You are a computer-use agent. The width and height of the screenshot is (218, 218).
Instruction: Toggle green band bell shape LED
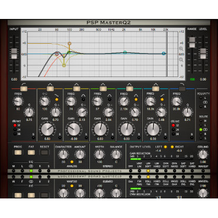coord(110,100)
